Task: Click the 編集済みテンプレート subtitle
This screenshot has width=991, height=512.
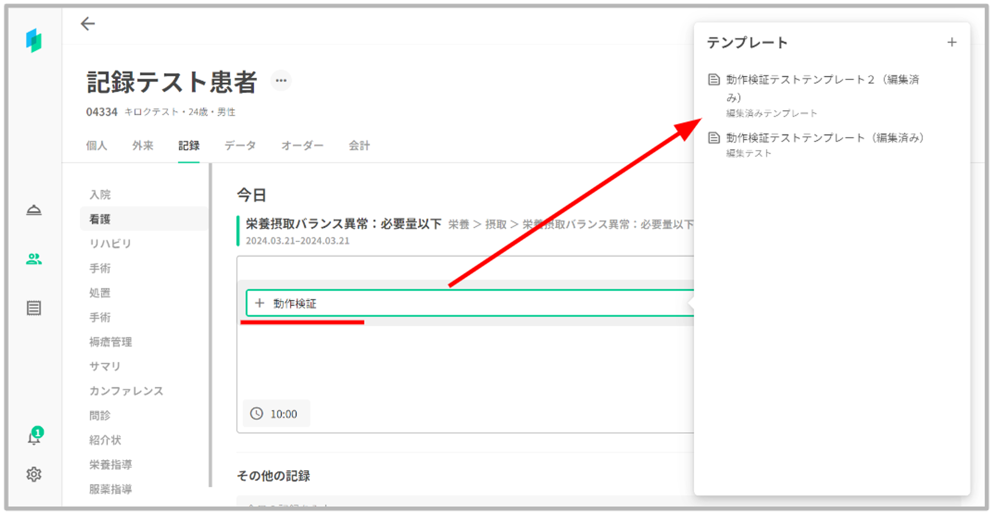Action: click(x=771, y=113)
